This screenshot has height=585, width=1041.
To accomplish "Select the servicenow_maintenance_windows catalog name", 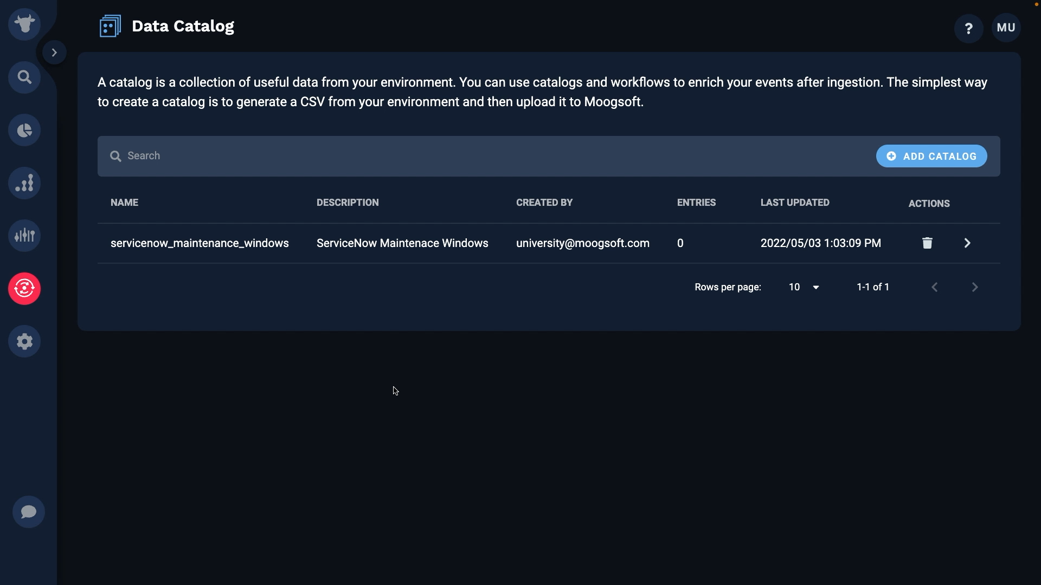I will coord(200,243).
